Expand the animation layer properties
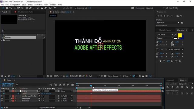 pyautogui.click(x=11, y=98)
